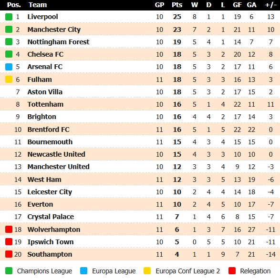280x280 pixels.
Task: Click the Crystal Palace team name
Action: click(x=51, y=217)
